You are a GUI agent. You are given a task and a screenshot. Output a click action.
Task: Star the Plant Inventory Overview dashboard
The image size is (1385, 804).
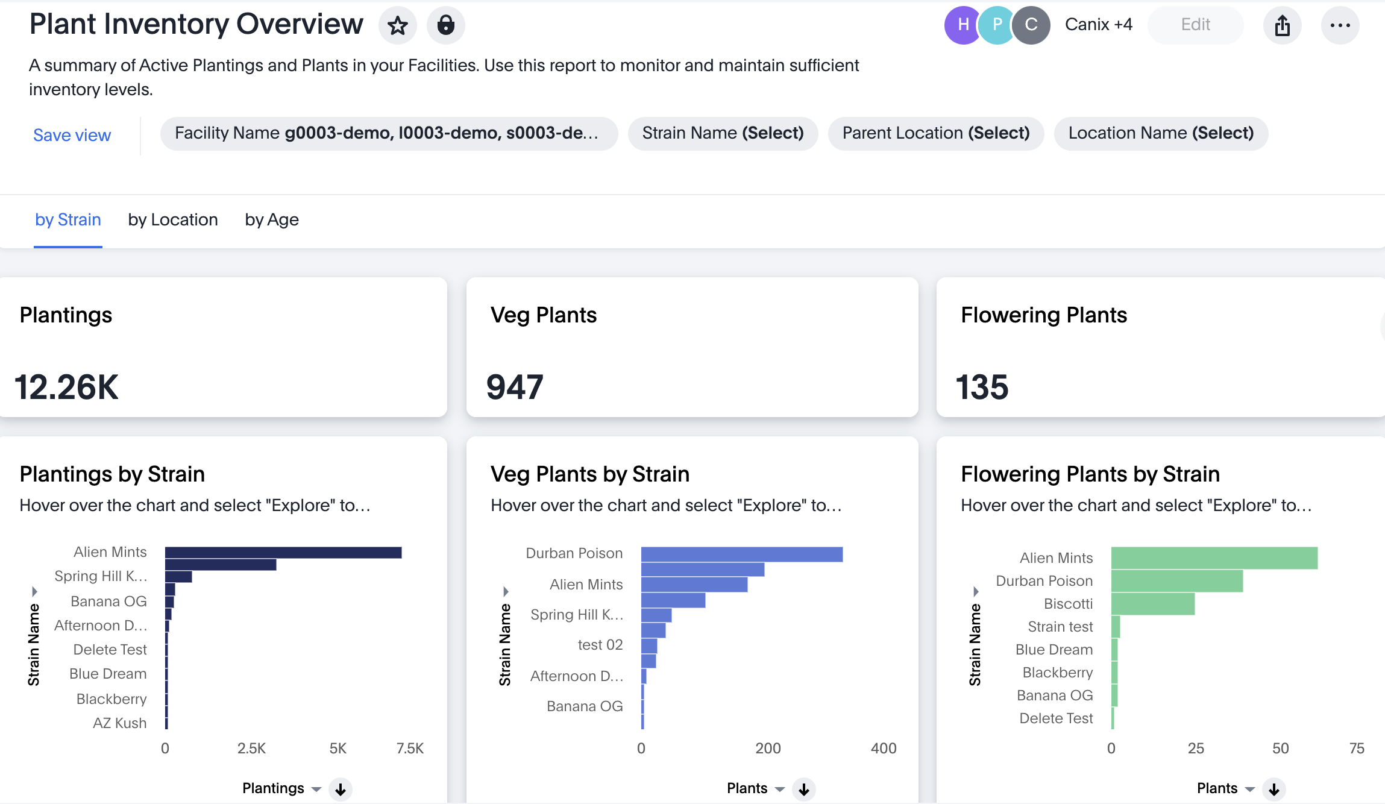[398, 25]
